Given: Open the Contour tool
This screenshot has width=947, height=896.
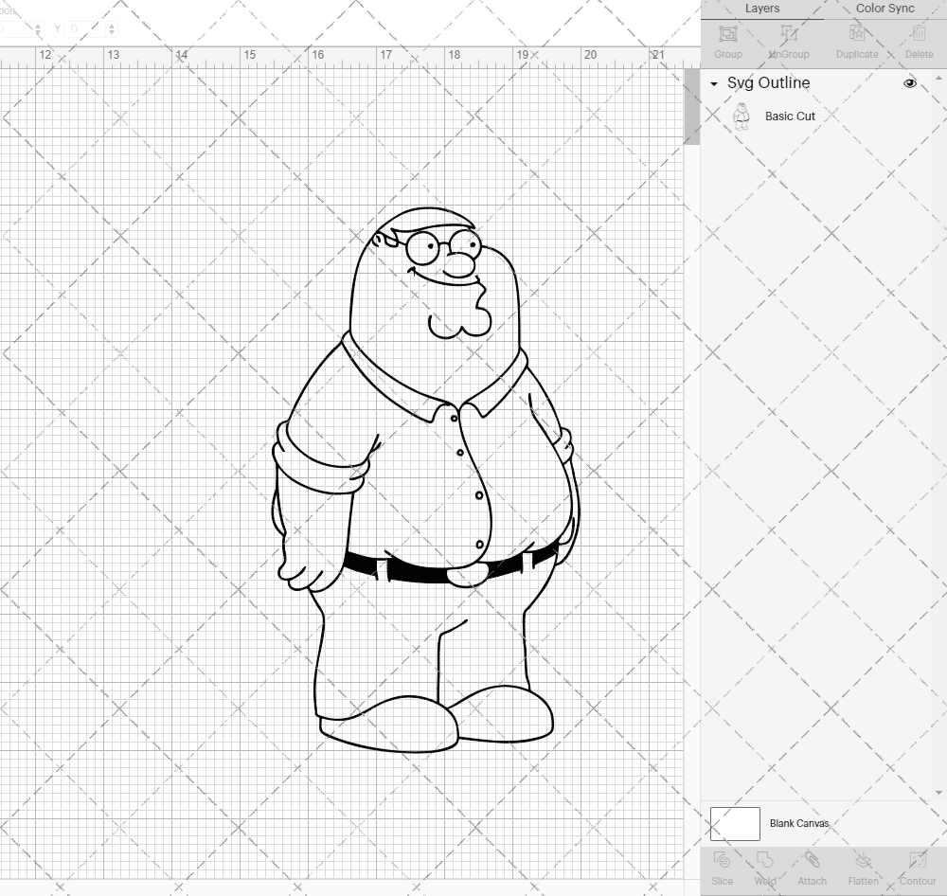Looking at the screenshot, I should point(916,867).
